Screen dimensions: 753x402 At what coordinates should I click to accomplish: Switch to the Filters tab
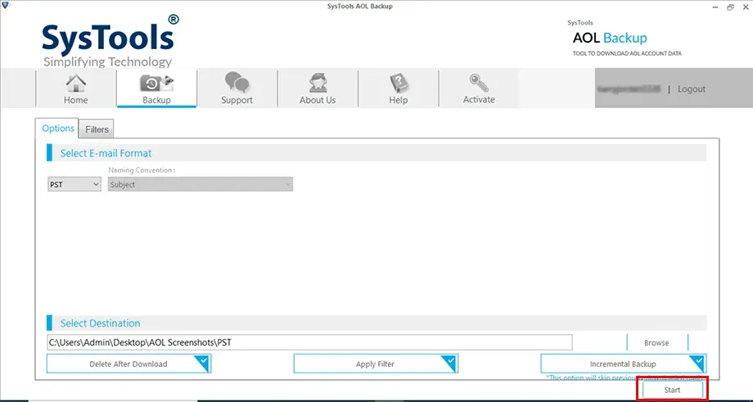[x=97, y=129]
